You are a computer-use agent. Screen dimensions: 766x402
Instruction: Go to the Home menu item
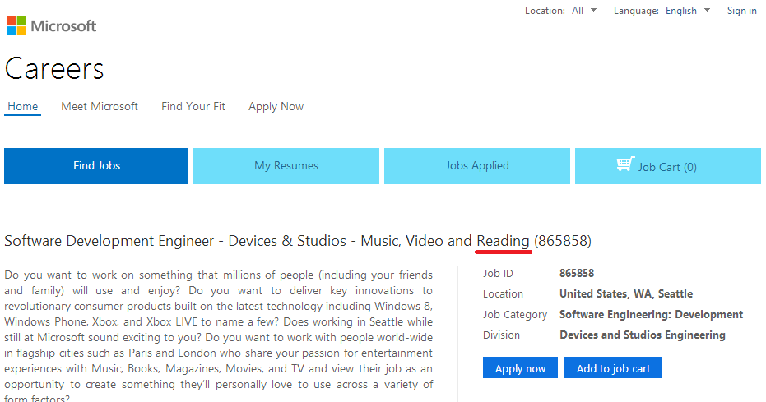click(22, 106)
